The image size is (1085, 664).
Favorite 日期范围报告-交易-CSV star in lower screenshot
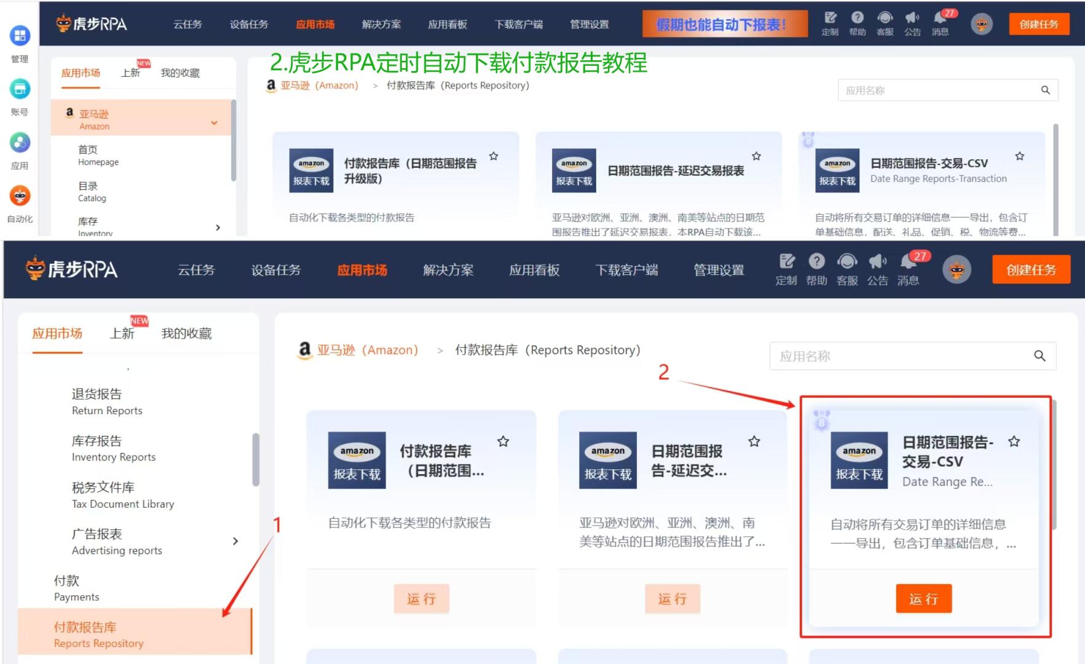[x=1014, y=441]
